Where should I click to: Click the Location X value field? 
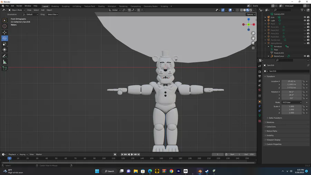(291, 81)
